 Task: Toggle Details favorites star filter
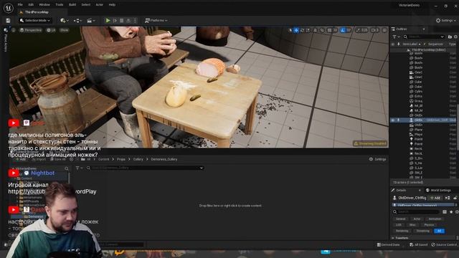click(451, 212)
